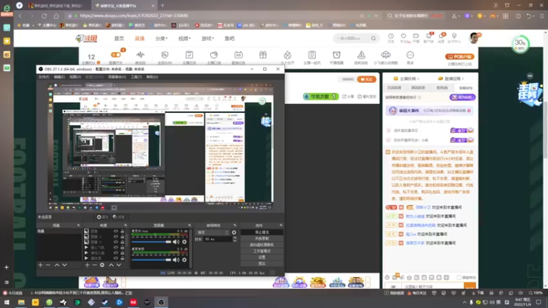548x308 pixels.
Task: Open the 视频 dropdown in Douyu nav
Action: click(x=184, y=38)
